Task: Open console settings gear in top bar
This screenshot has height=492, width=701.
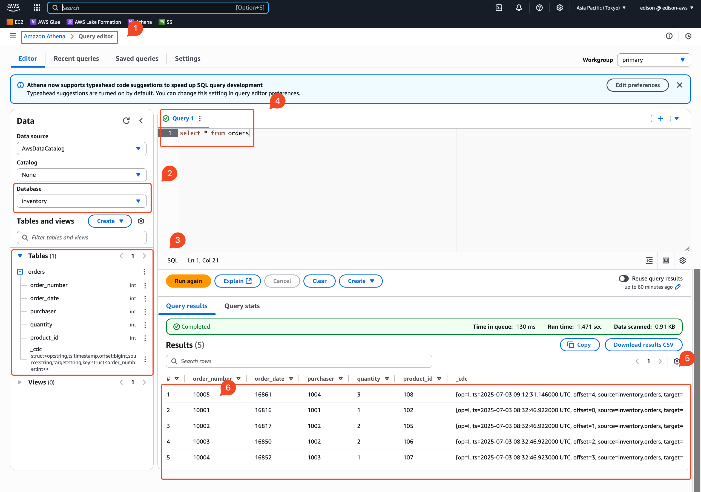Action: (x=559, y=8)
